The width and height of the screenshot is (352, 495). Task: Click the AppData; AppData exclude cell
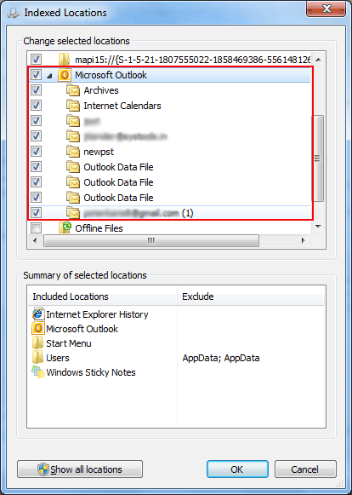click(221, 358)
